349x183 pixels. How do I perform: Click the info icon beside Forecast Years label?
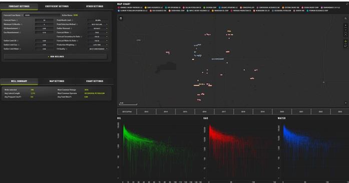pos(17,20)
